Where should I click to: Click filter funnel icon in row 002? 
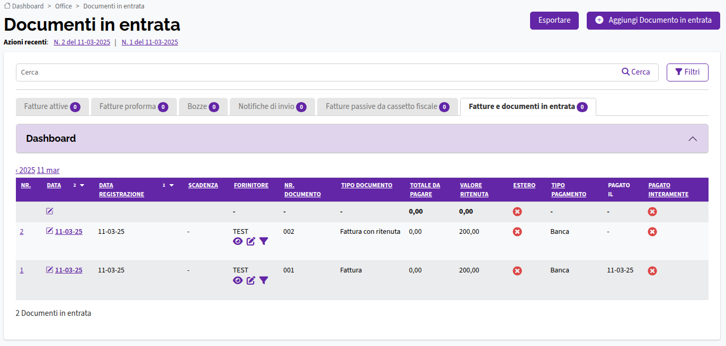pos(264,241)
